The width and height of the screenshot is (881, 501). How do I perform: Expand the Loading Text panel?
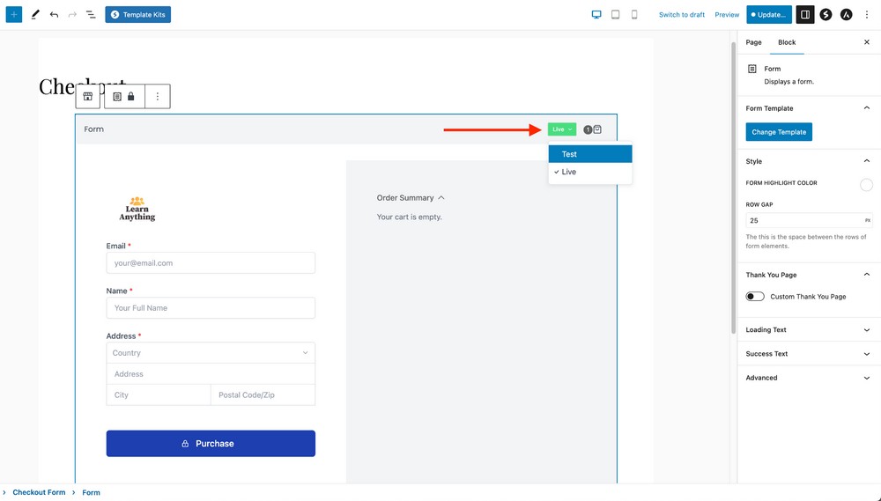pos(808,329)
